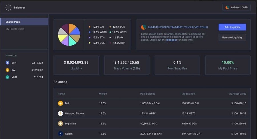Screen dimensions: 257x139
Task: Click the pool address avatar icon
Action: tap(143, 27)
